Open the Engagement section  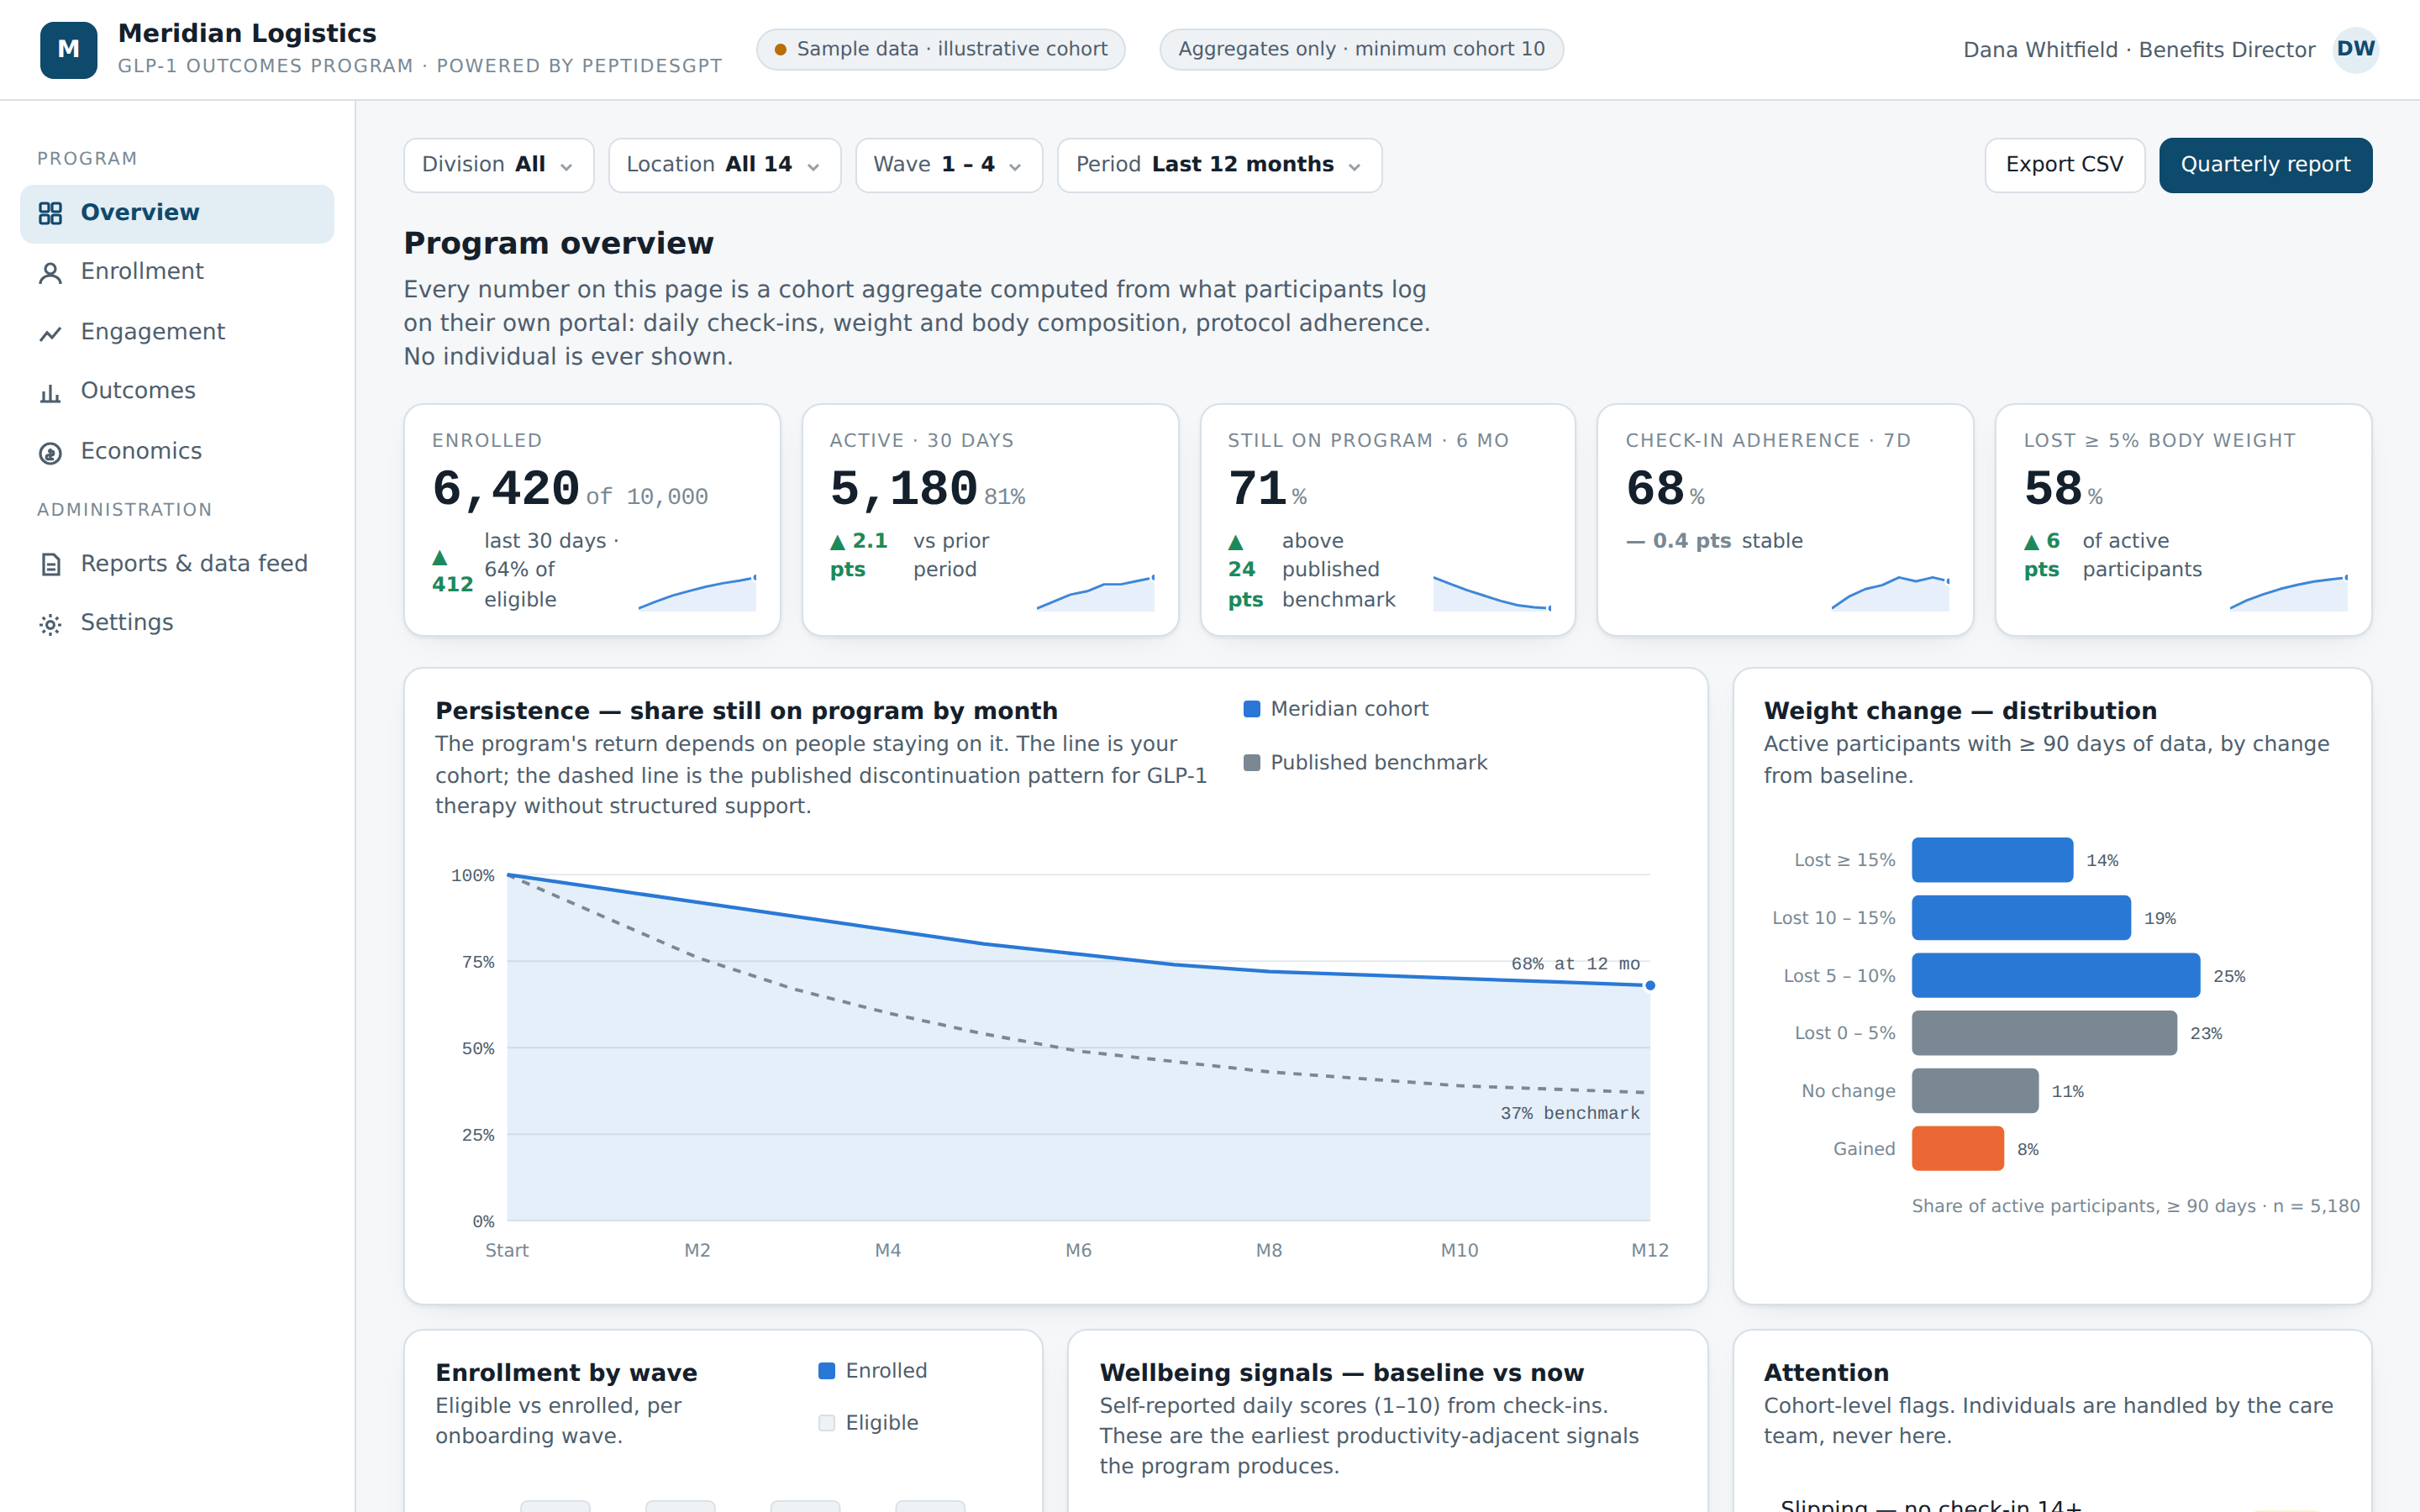[x=177, y=332]
